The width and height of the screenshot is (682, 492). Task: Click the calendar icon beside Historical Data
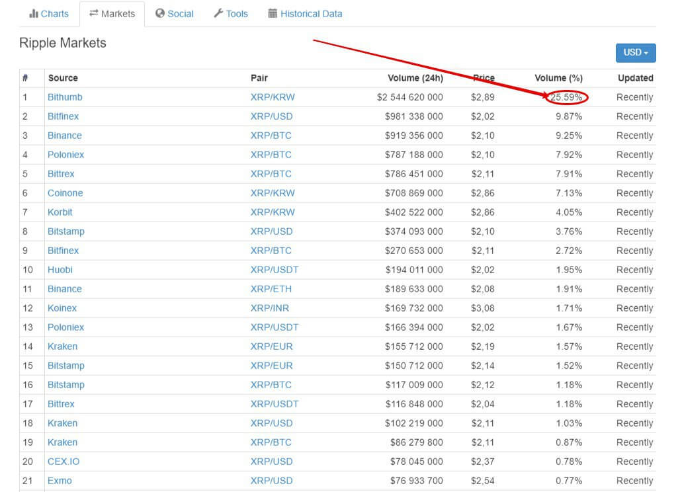[273, 13]
